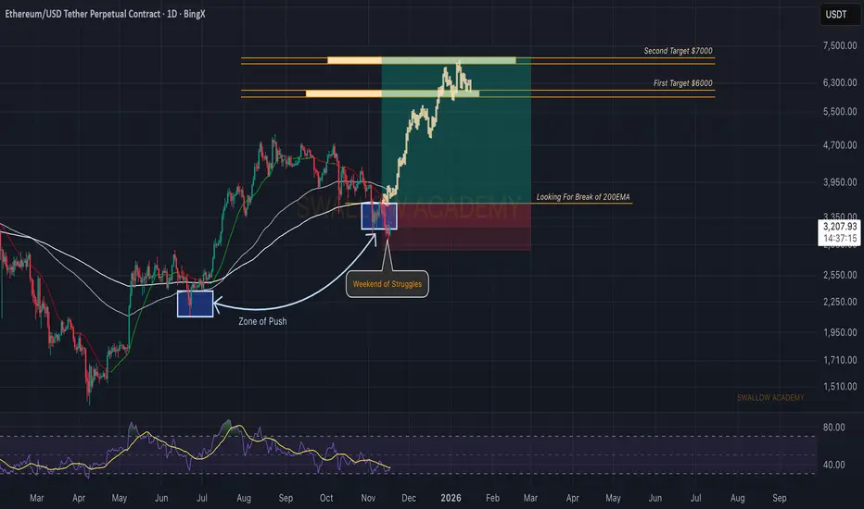Click the 1,510.00 price axis label
This screenshot has height=509, width=864.
(x=840, y=386)
